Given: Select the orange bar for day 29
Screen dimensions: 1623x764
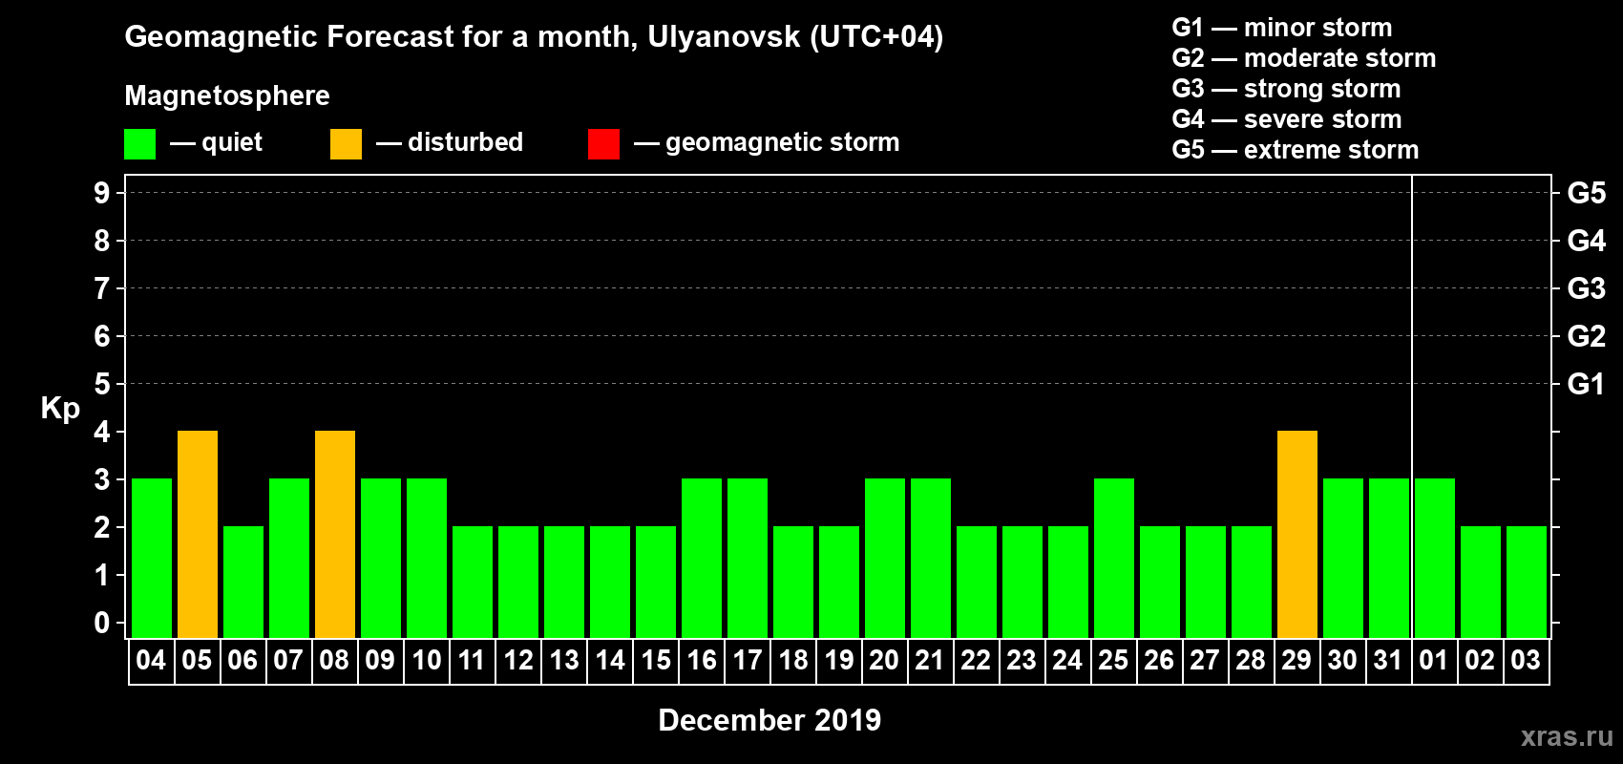Looking at the screenshot, I should (x=1297, y=534).
